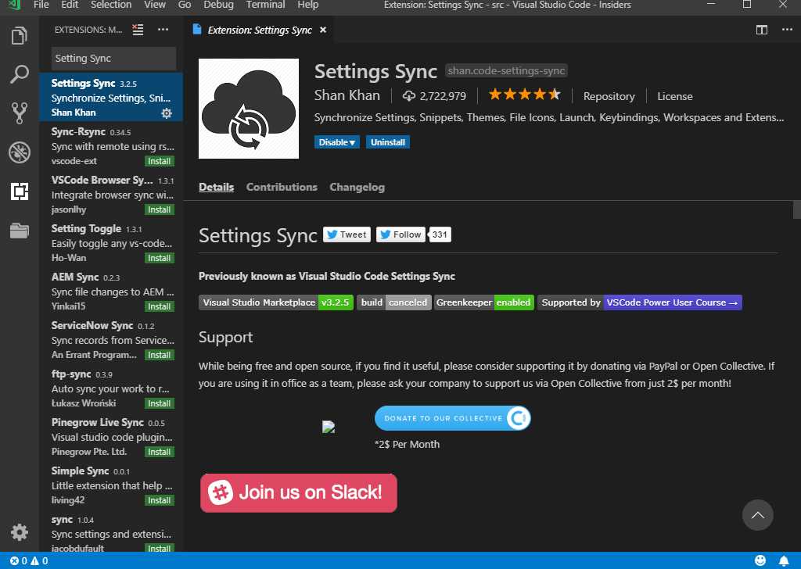Open the Help menu
This screenshot has width=801, height=569.
(307, 5)
